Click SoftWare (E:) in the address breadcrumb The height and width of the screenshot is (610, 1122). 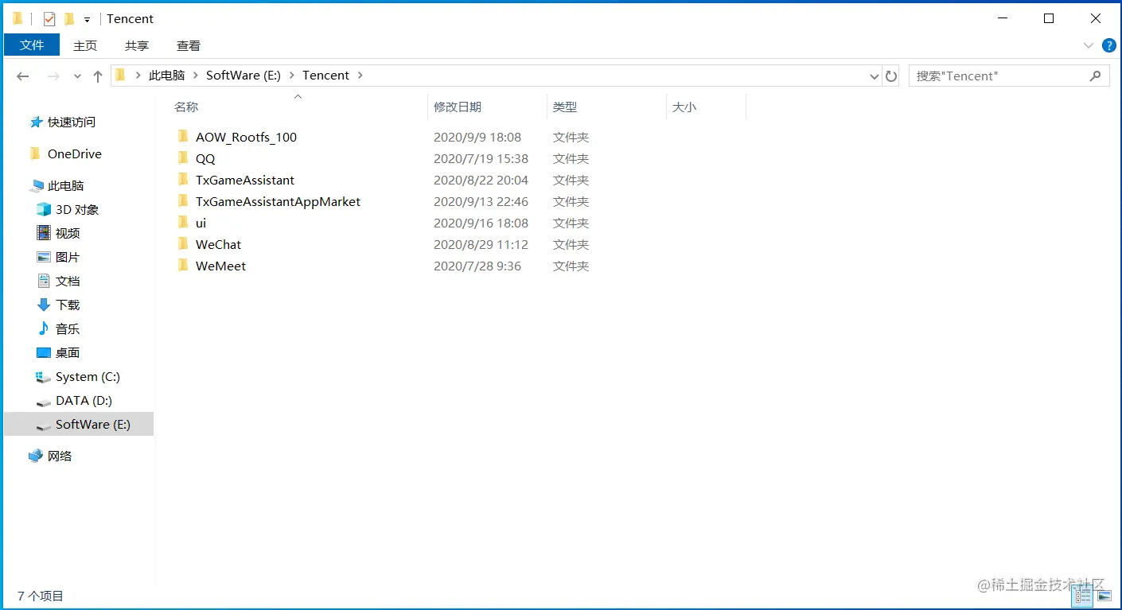(x=243, y=75)
